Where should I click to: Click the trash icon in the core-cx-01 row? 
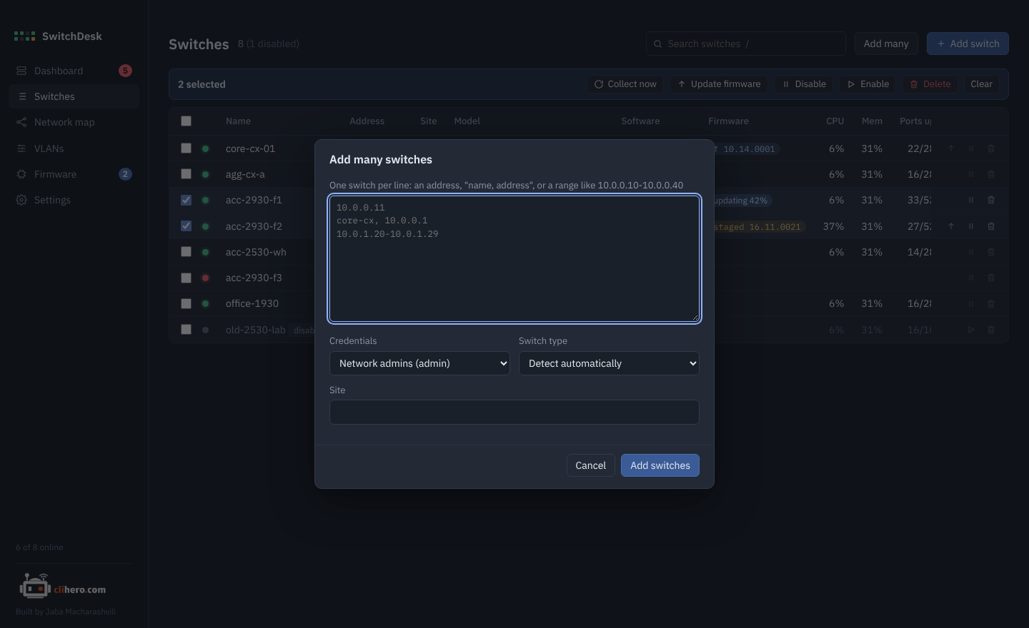point(991,148)
